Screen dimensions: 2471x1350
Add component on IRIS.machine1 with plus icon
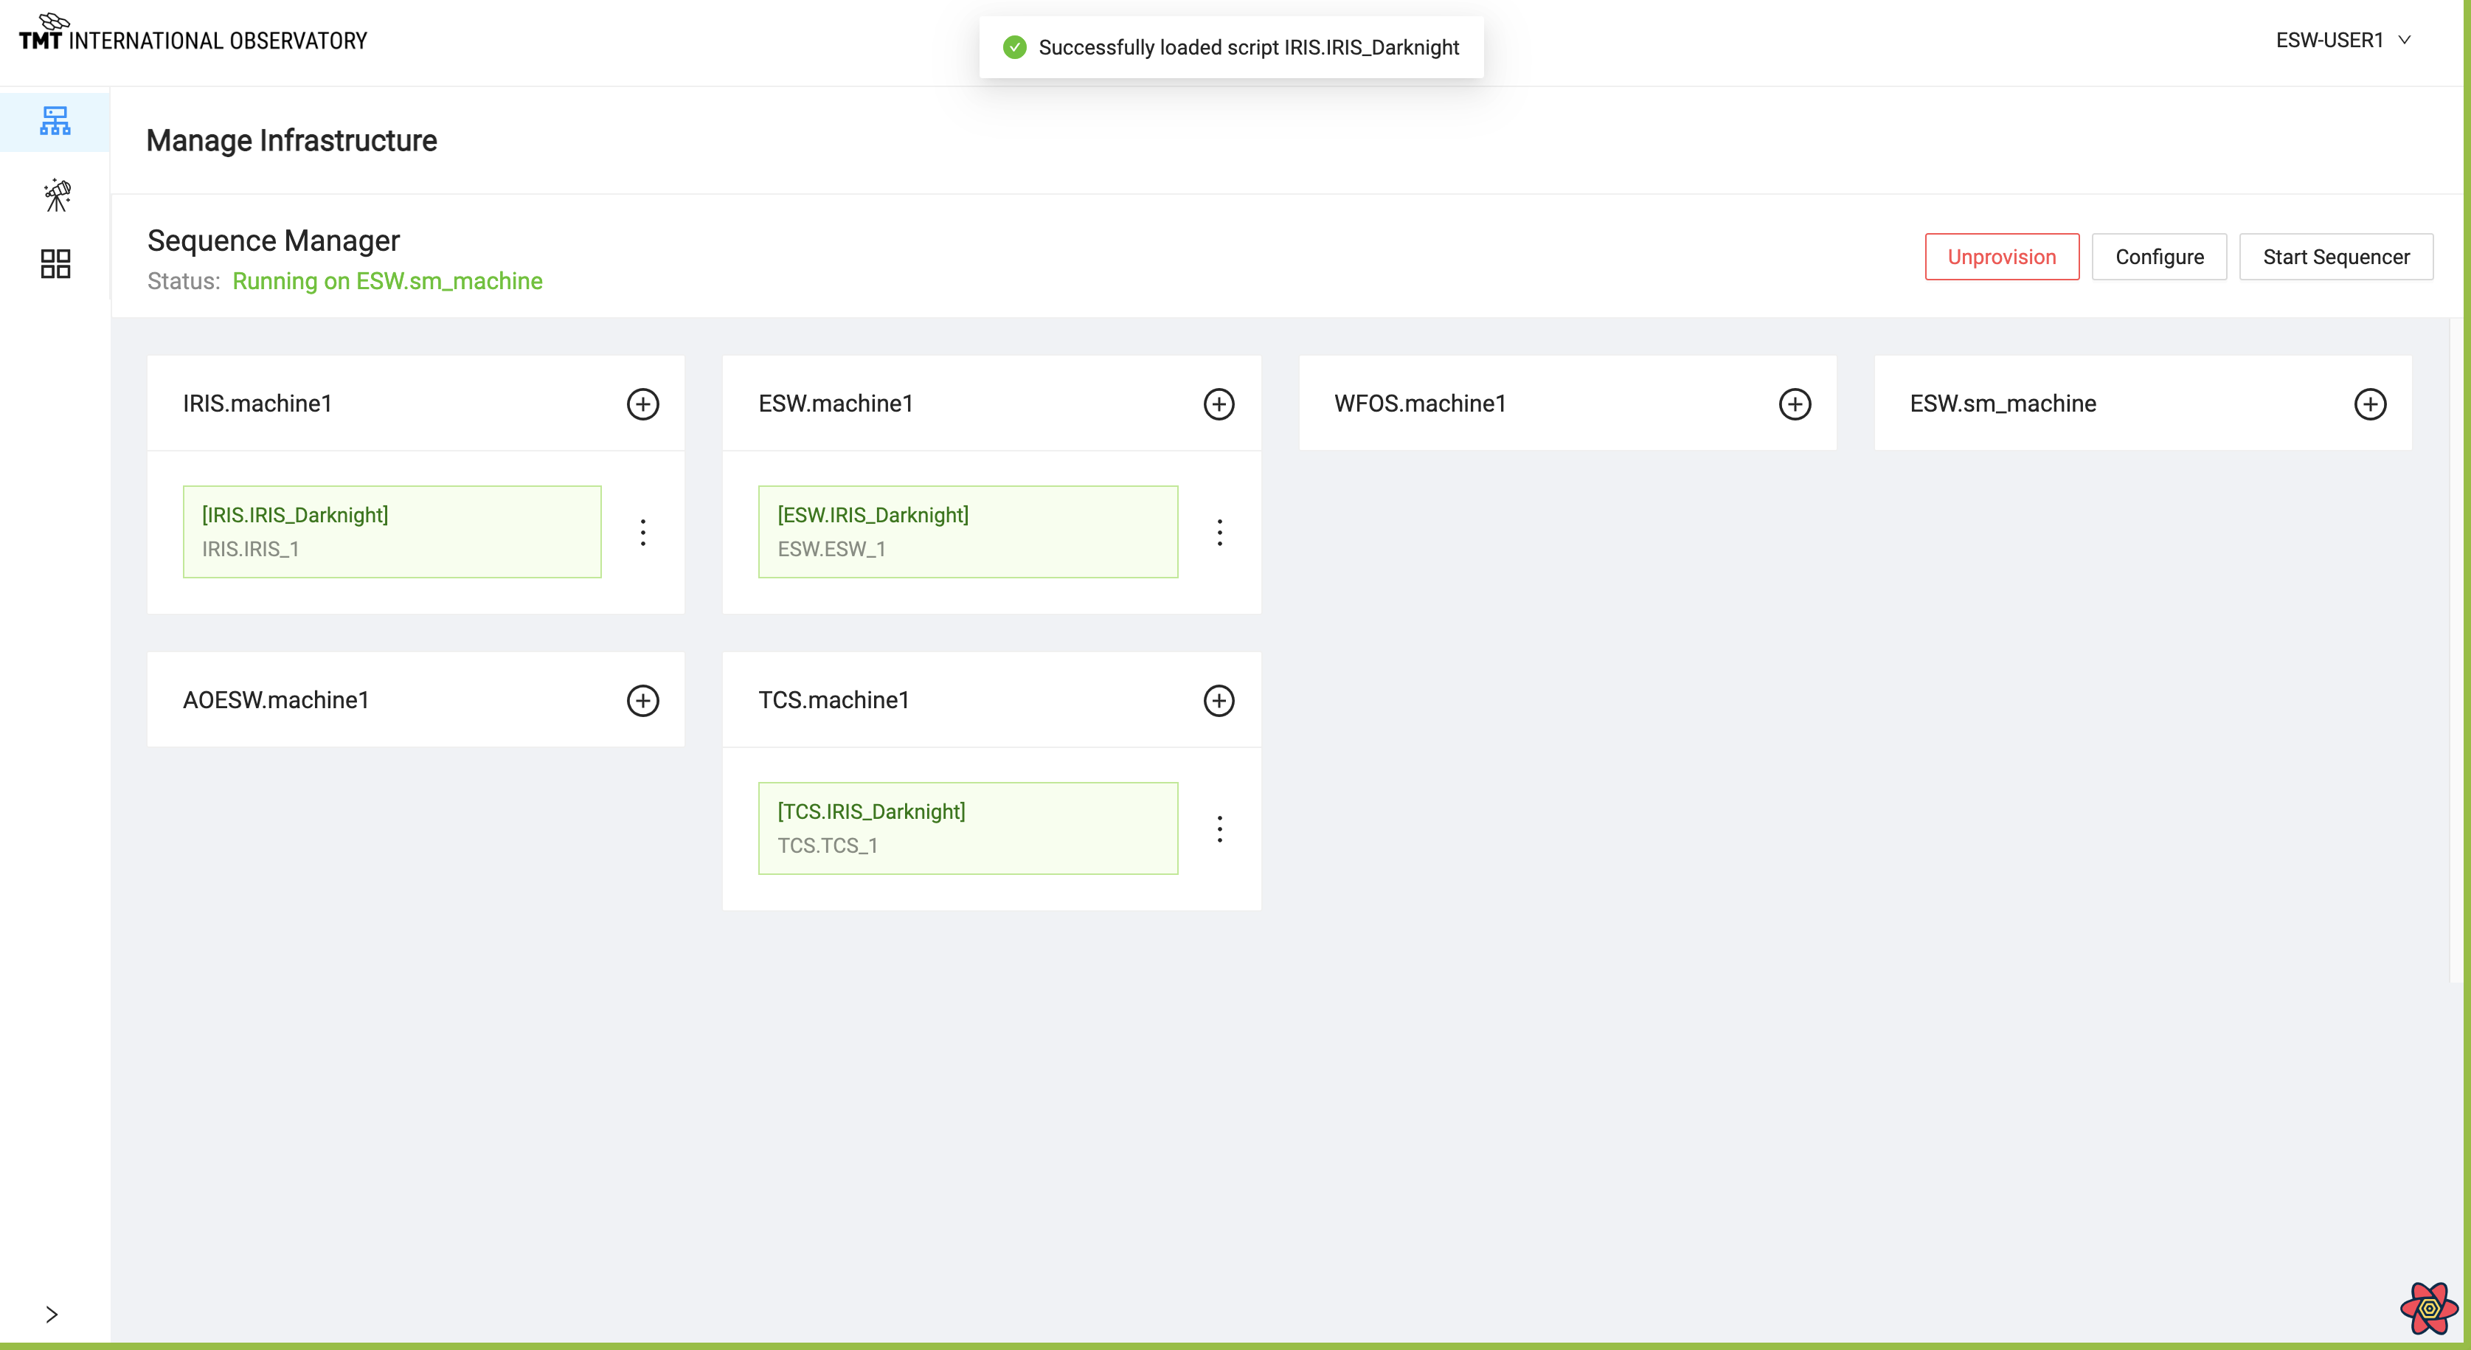642,404
